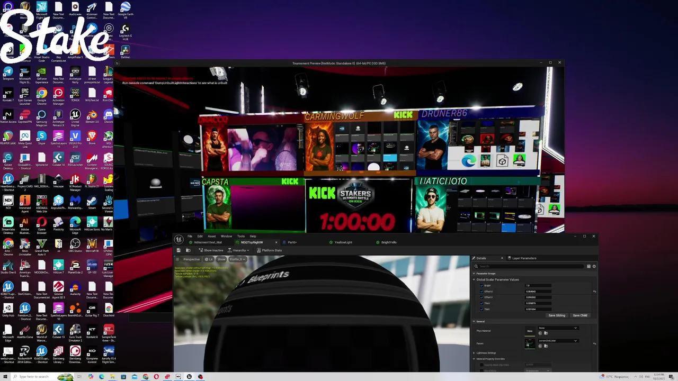Open the Steam desktop icon
This screenshot has width=678, height=381.
coord(92,203)
